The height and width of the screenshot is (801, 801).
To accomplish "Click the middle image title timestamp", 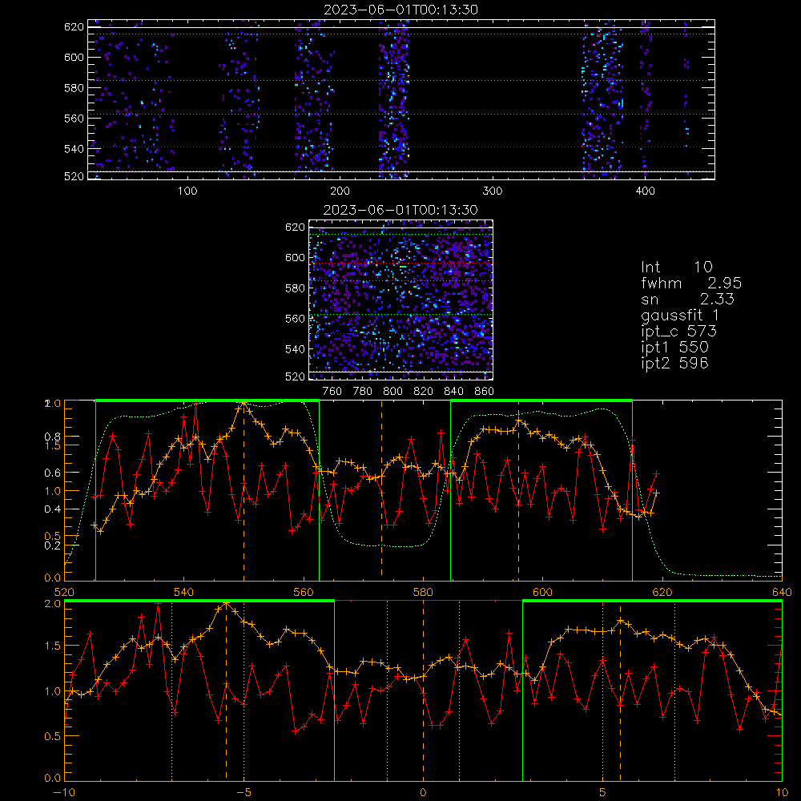I will (400, 210).
